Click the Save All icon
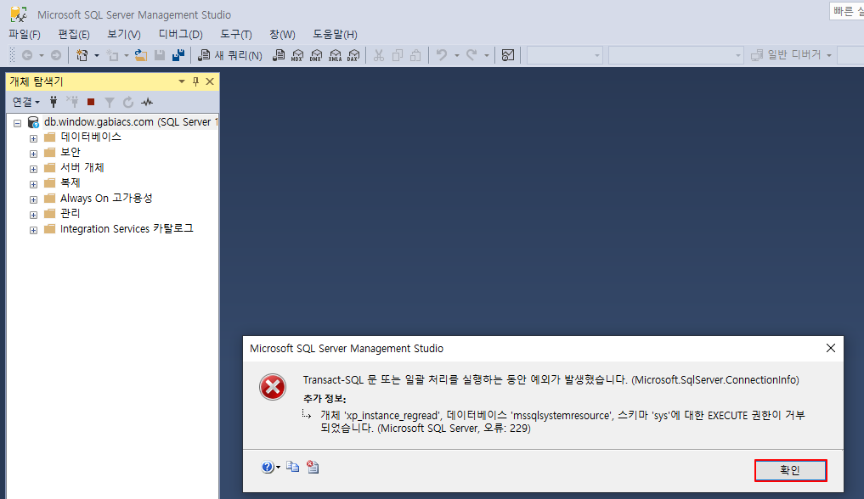This screenshot has height=499, width=864. (x=178, y=55)
